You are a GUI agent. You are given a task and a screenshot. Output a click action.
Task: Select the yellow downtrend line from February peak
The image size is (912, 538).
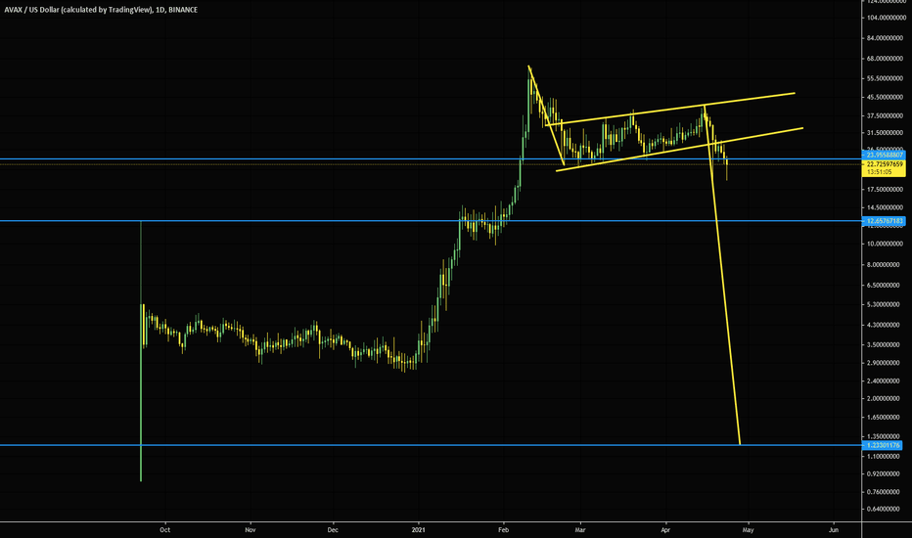tap(547, 116)
